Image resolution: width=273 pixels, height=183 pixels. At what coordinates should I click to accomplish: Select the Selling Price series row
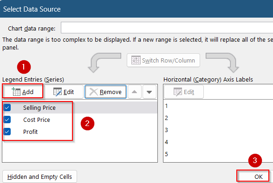[x=80, y=107]
